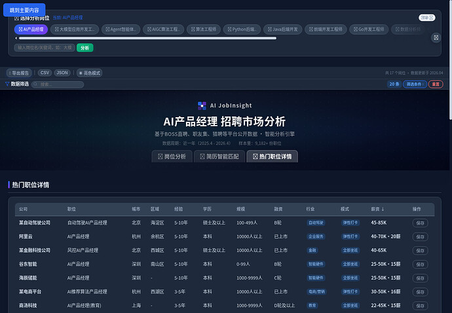
Task: Open the 导出报告 export menu
Action: tap(19, 73)
